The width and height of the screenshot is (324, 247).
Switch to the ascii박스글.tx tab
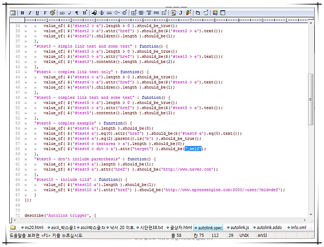[91, 228]
